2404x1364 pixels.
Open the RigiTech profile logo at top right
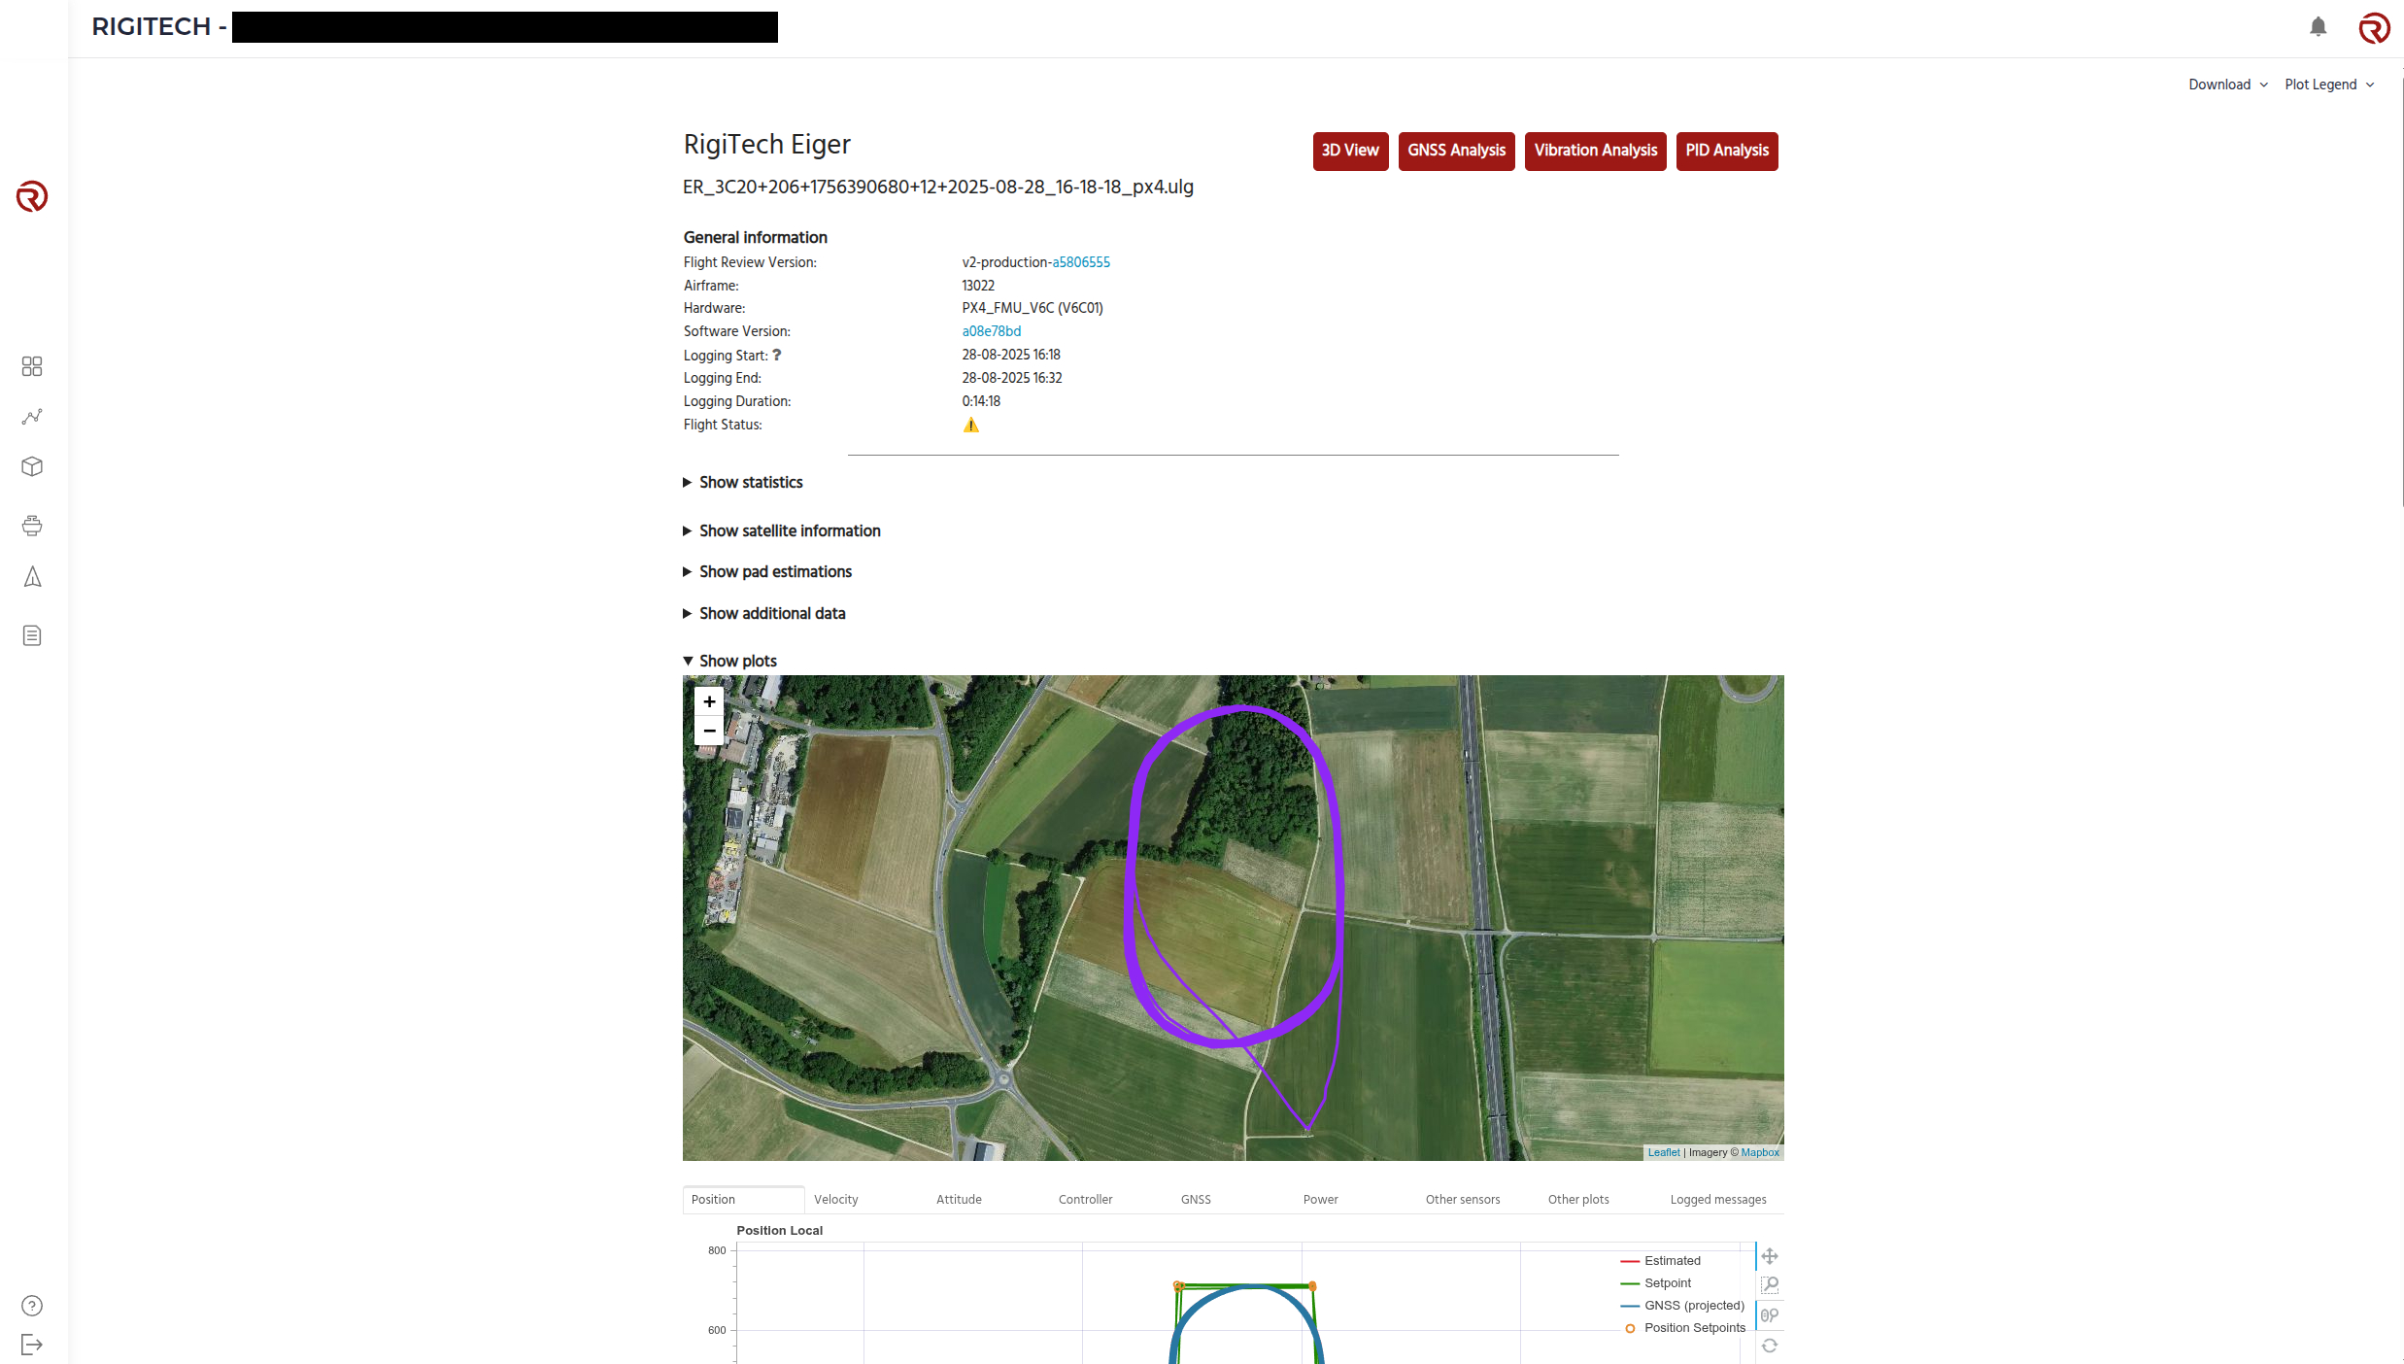click(x=2374, y=27)
